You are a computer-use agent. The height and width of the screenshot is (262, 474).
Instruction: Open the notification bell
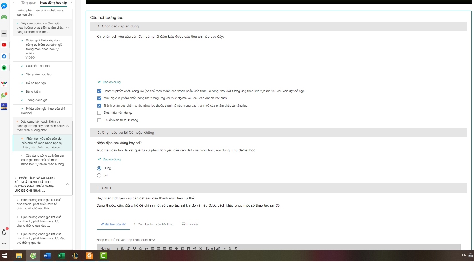tap(4, 232)
